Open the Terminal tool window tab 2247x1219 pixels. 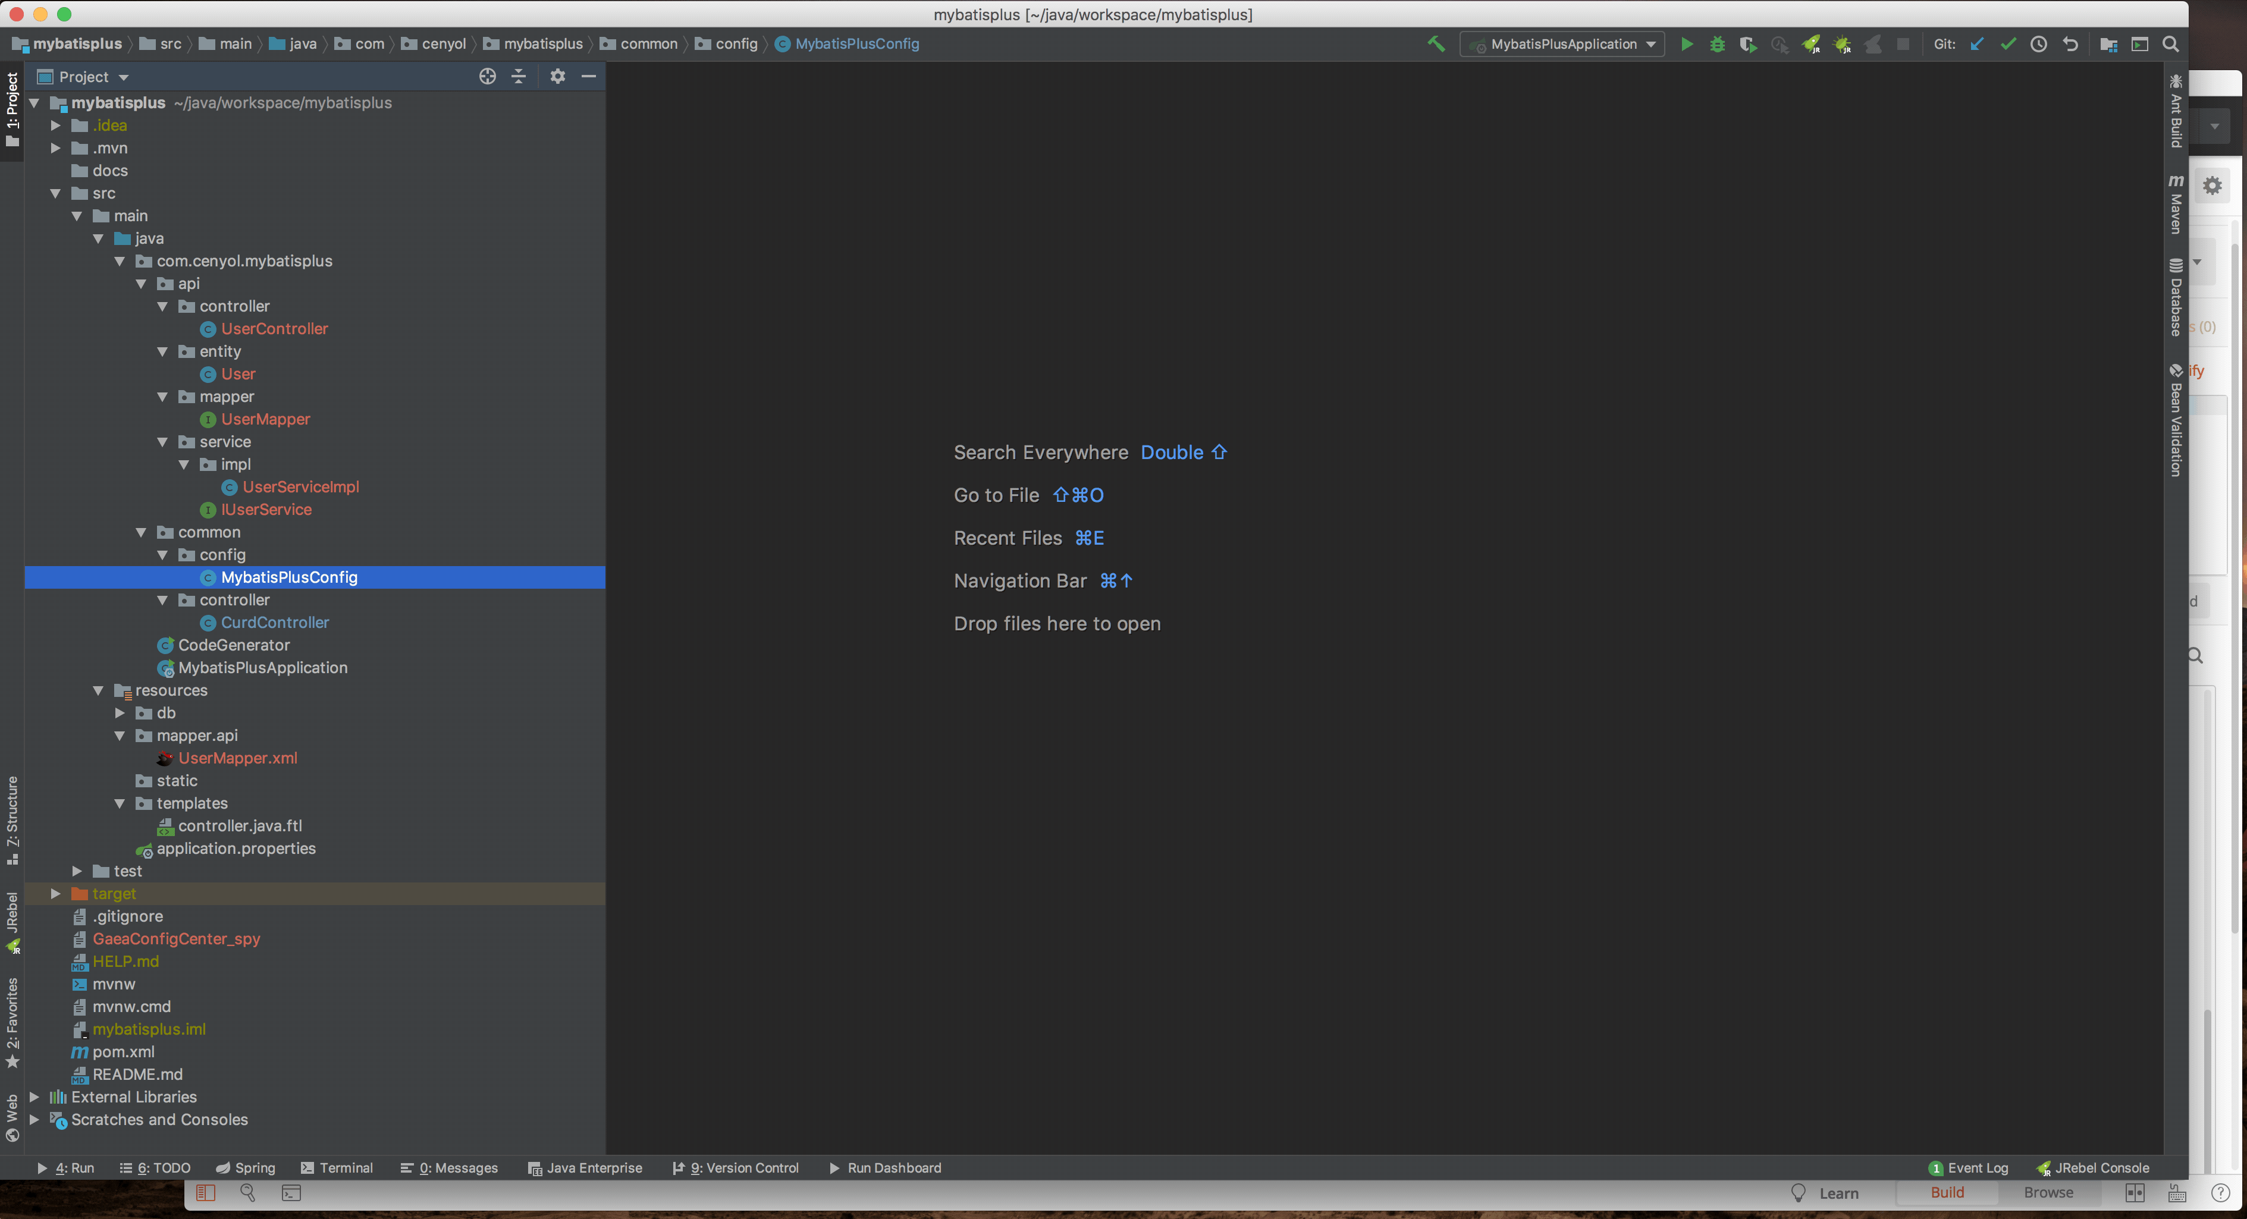(337, 1167)
